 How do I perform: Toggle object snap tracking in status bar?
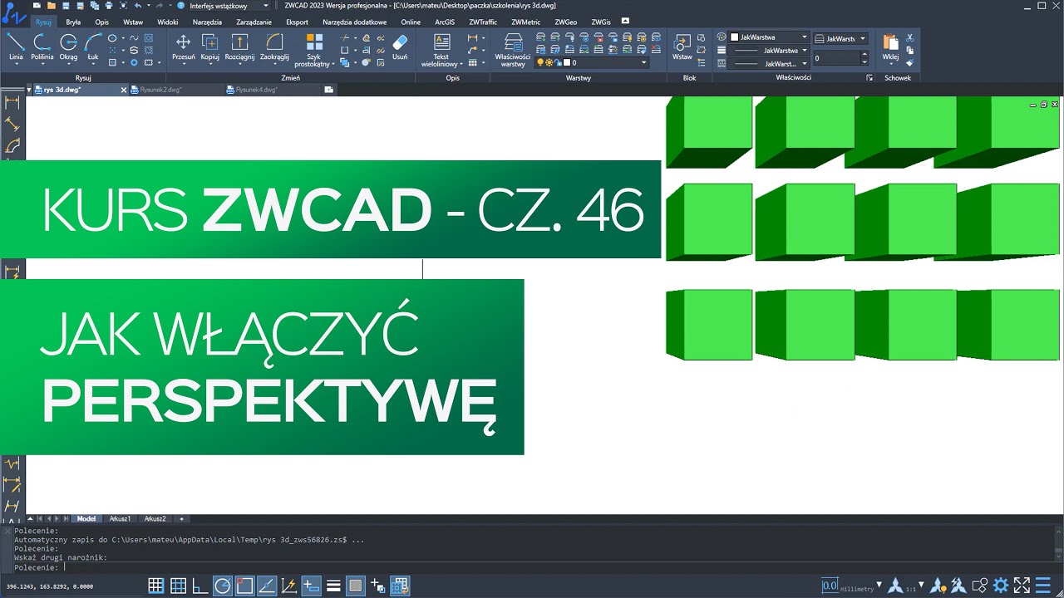[x=267, y=586]
